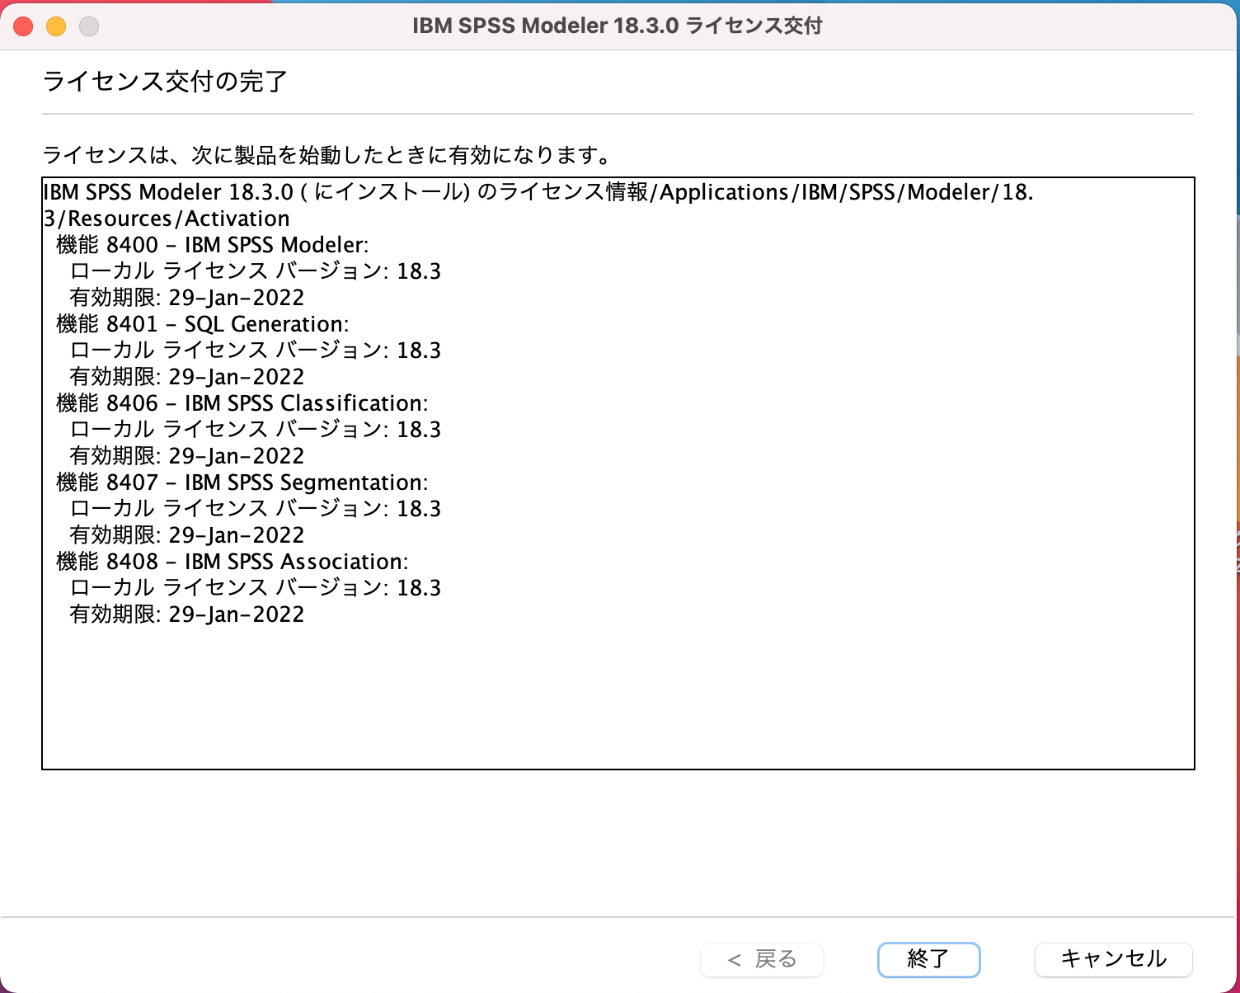Select the line 機能 8407 – IBM SPSS Segmentation:
This screenshot has height=993, width=1240.
coord(242,482)
